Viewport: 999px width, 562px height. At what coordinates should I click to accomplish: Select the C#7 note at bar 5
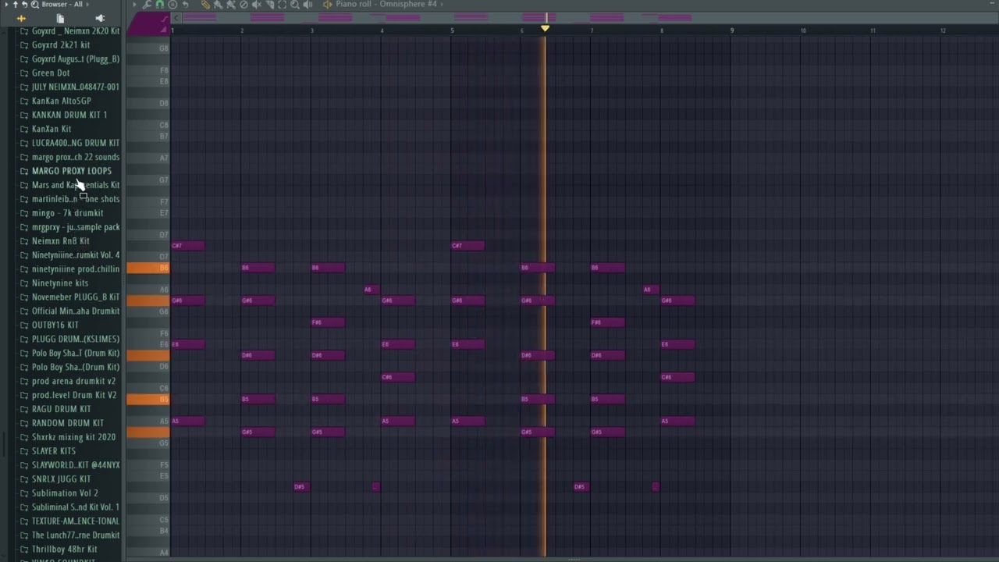[468, 246]
